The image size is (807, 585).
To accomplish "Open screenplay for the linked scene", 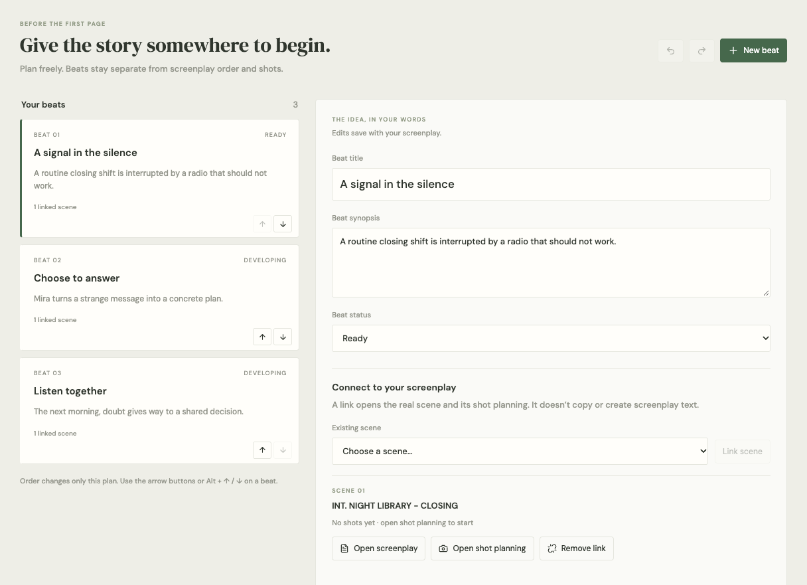I will coord(378,548).
